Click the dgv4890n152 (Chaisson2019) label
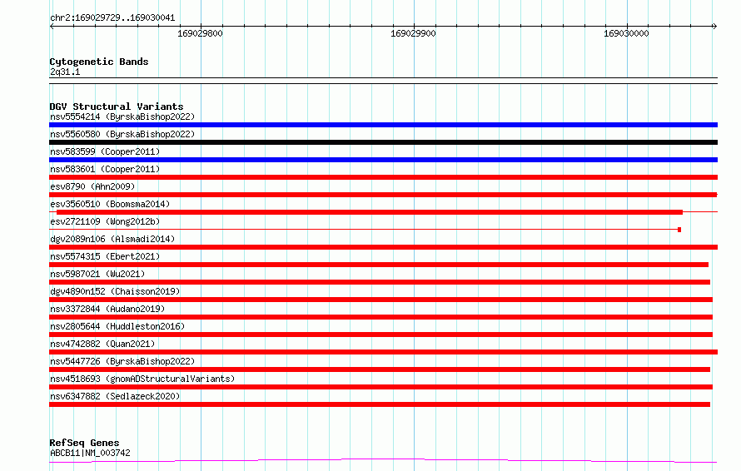The height and width of the screenshot is (471, 741). pyautogui.click(x=115, y=291)
